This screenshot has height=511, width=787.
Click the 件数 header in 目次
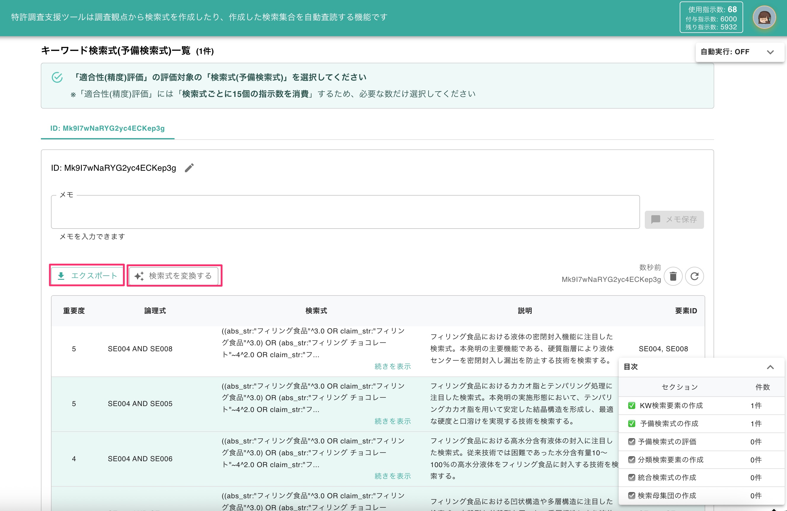762,387
